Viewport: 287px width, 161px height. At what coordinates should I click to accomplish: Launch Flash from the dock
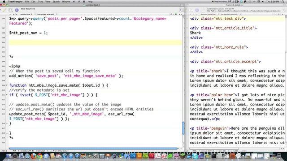pyautogui.click(x=152, y=156)
